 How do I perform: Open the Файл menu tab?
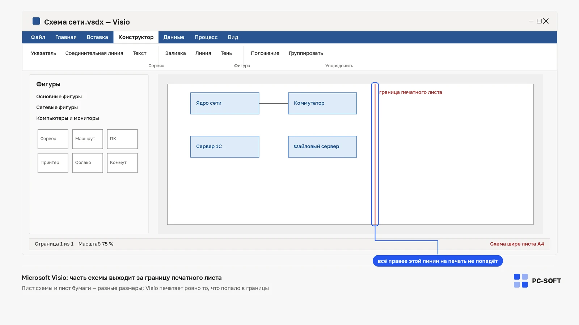[38, 37]
